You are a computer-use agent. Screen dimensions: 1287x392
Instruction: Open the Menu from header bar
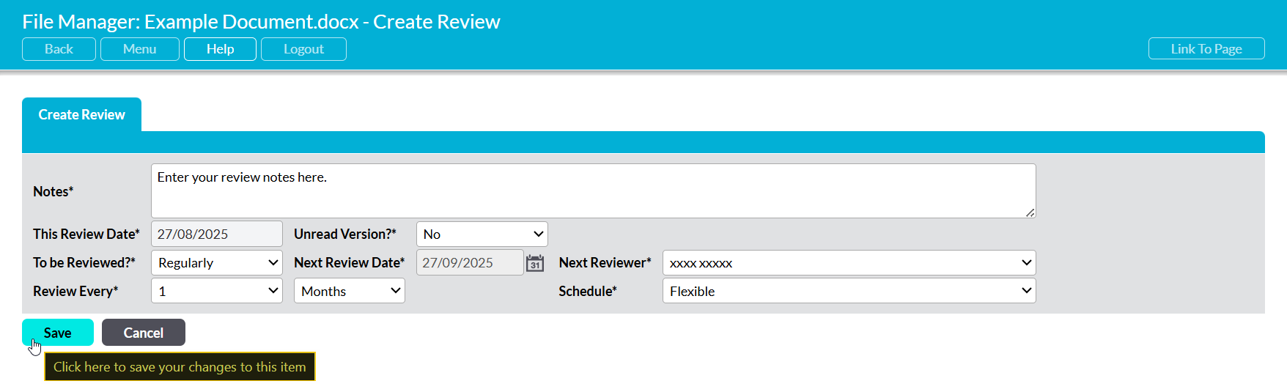139,49
